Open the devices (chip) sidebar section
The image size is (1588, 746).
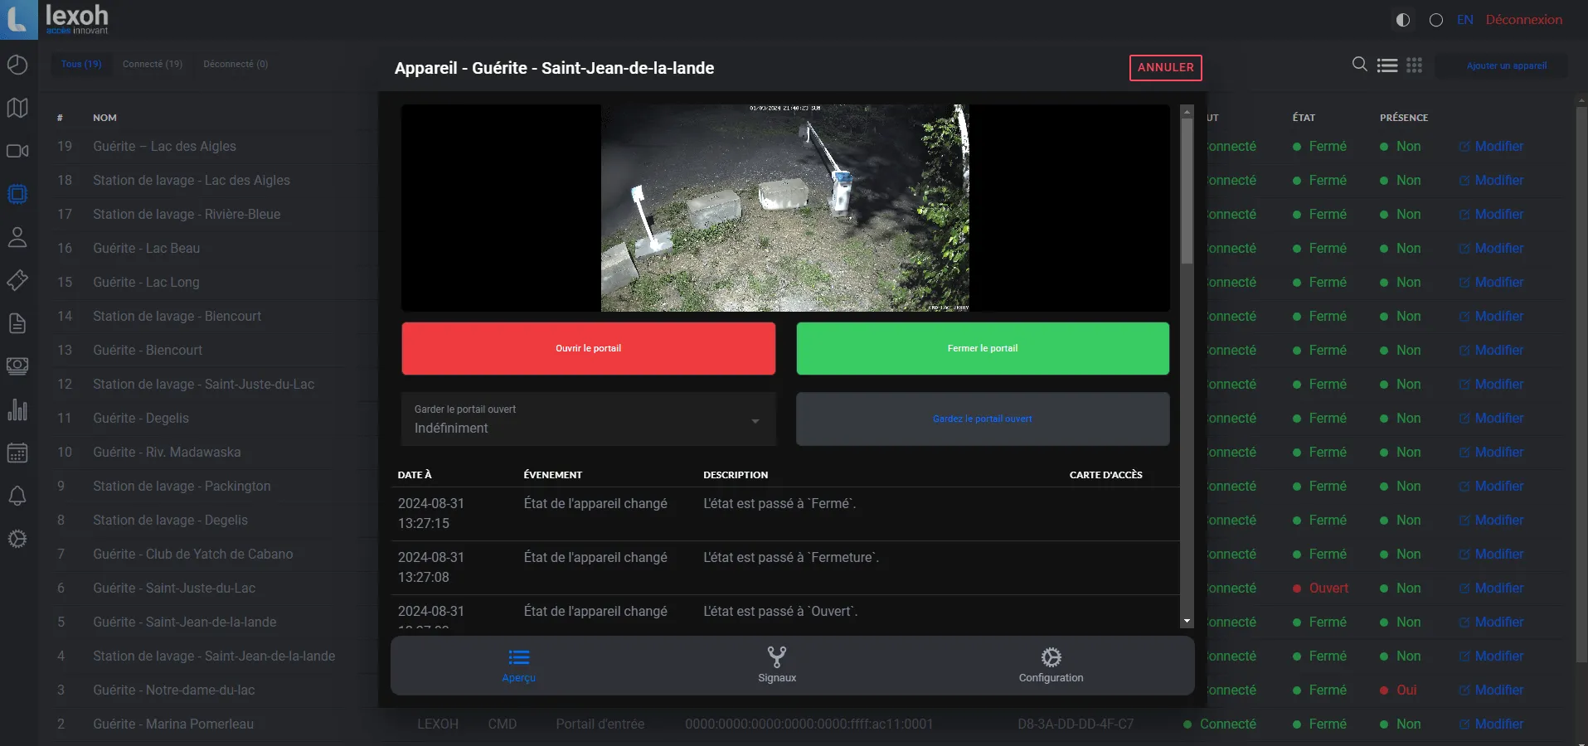click(x=17, y=194)
